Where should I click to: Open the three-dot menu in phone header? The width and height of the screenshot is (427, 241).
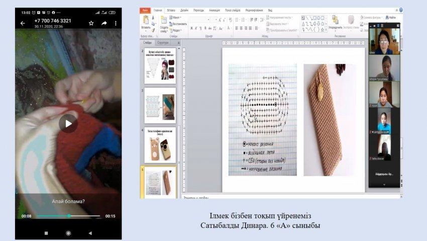click(x=116, y=24)
